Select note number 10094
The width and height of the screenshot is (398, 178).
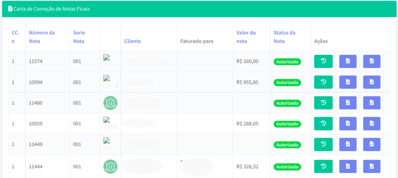35,82
